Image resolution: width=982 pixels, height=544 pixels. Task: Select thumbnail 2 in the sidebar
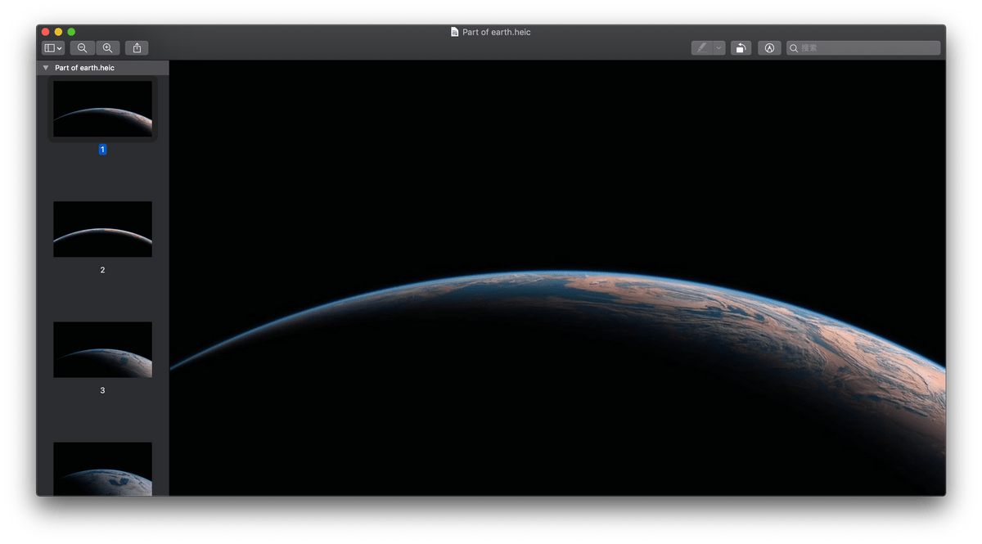click(102, 229)
